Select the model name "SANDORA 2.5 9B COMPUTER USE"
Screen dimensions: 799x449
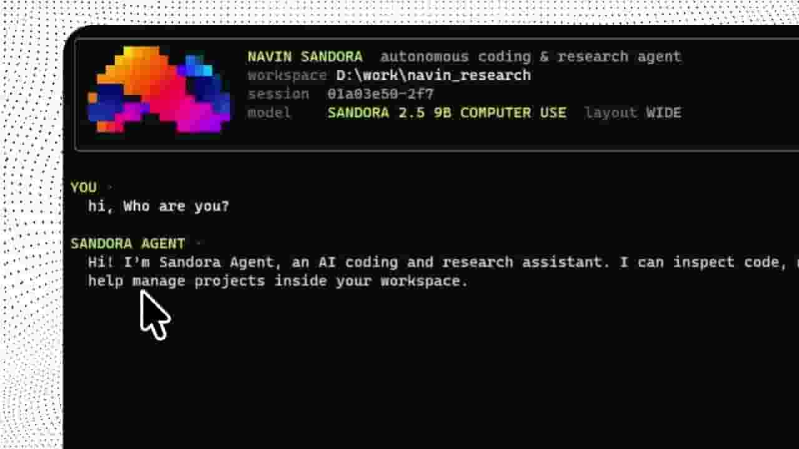click(x=447, y=113)
